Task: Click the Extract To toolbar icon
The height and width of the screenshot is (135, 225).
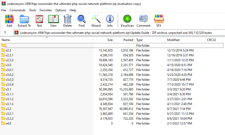Action: tap(24, 21)
